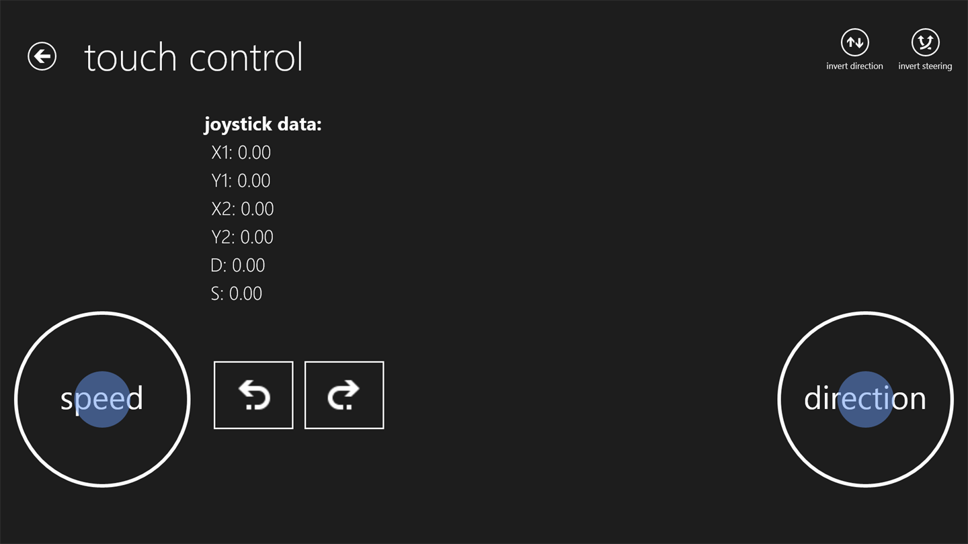Viewport: 968px width, 544px height.
Task: Tap the blue knob of speed joystick
Action: click(x=102, y=400)
